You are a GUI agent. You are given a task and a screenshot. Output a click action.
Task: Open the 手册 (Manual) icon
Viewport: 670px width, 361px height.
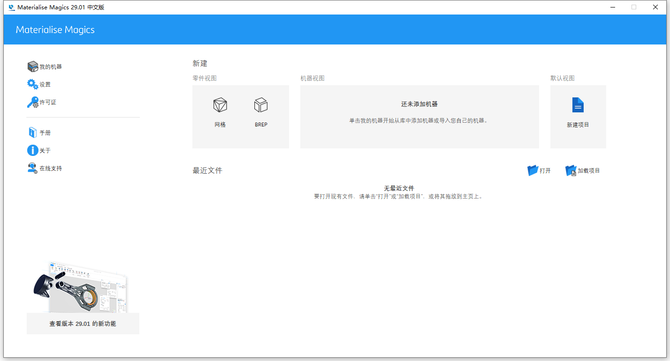pos(40,132)
